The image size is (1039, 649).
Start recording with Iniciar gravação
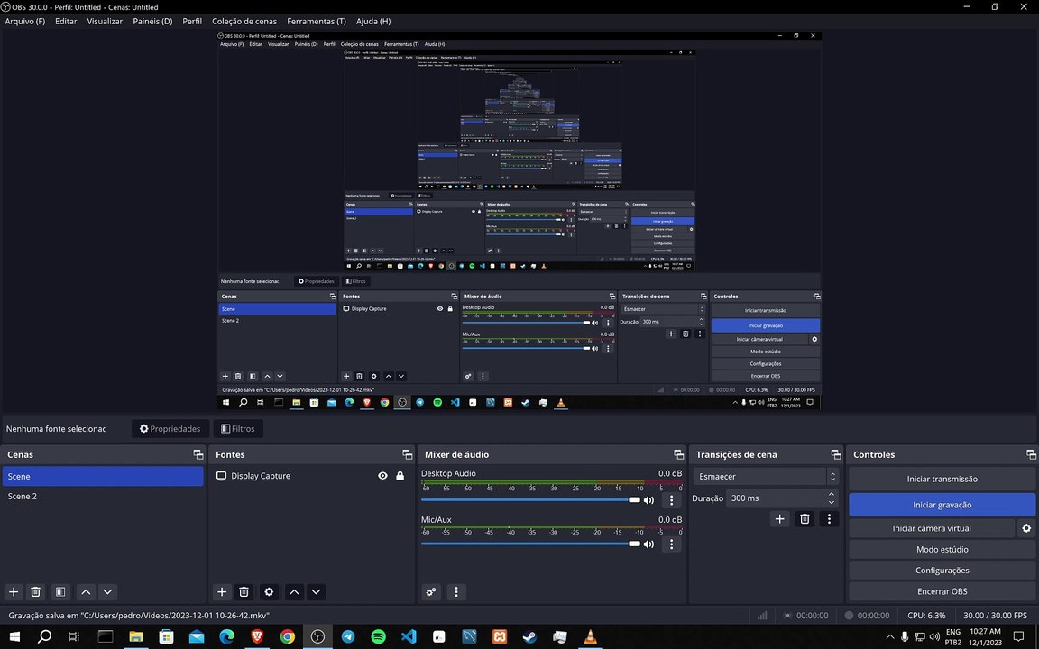coord(942,505)
